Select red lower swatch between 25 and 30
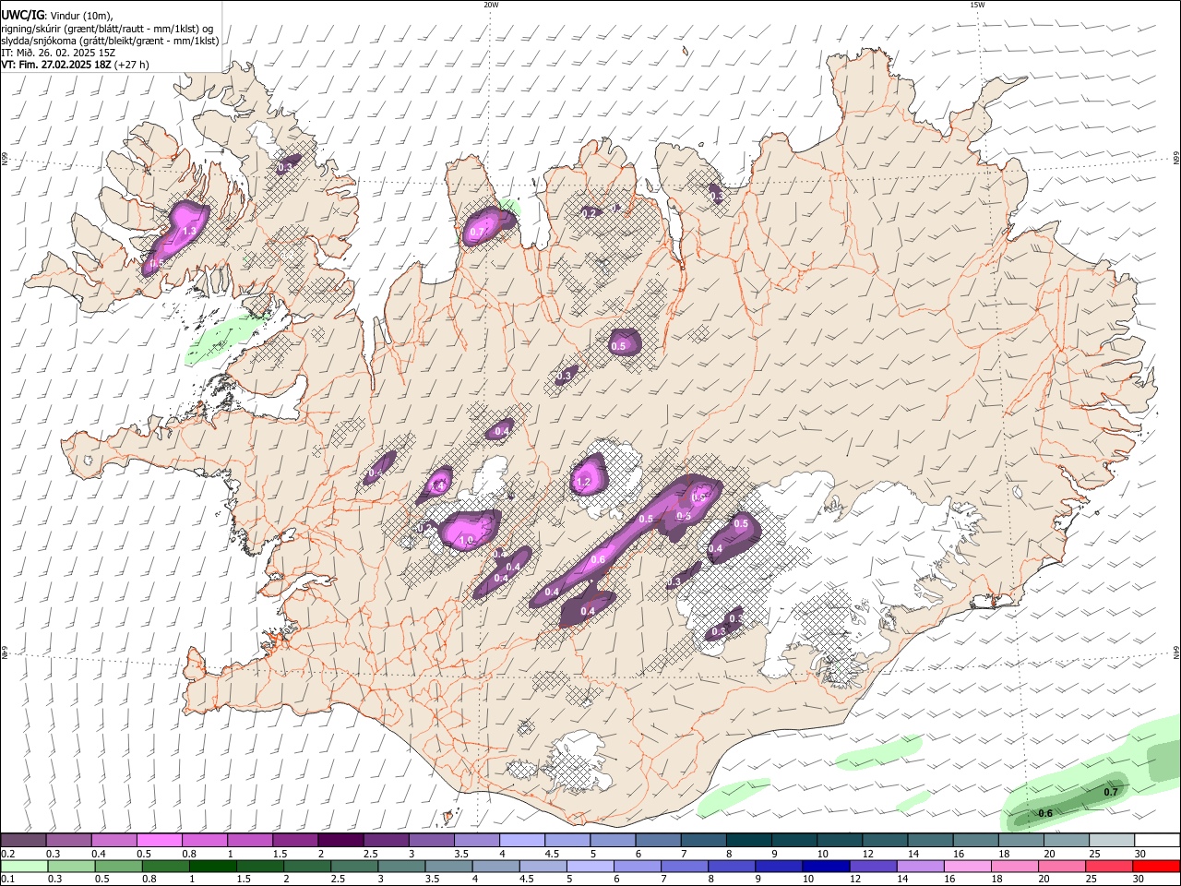 click(x=1109, y=867)
